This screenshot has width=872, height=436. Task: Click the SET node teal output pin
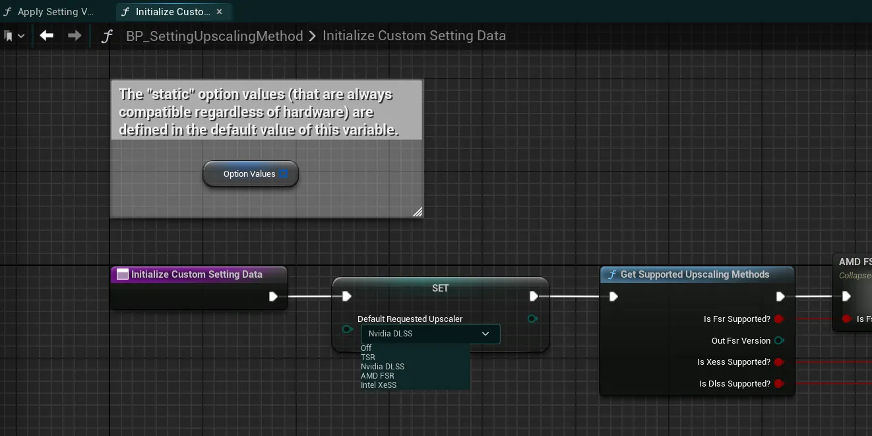[x=533, y=319]
